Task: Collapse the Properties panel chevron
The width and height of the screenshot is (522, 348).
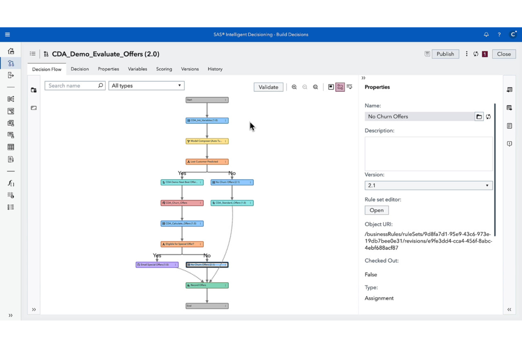Action: 363,78
